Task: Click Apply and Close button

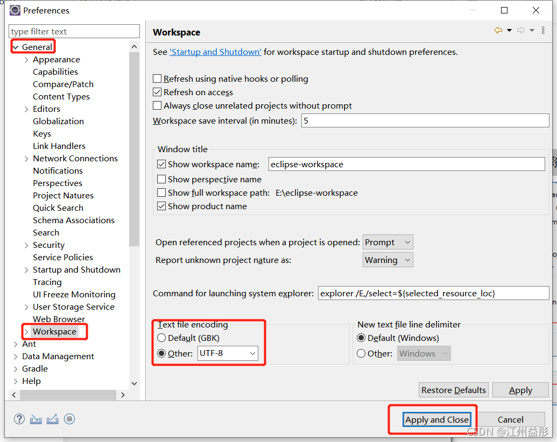Action: 437,419
